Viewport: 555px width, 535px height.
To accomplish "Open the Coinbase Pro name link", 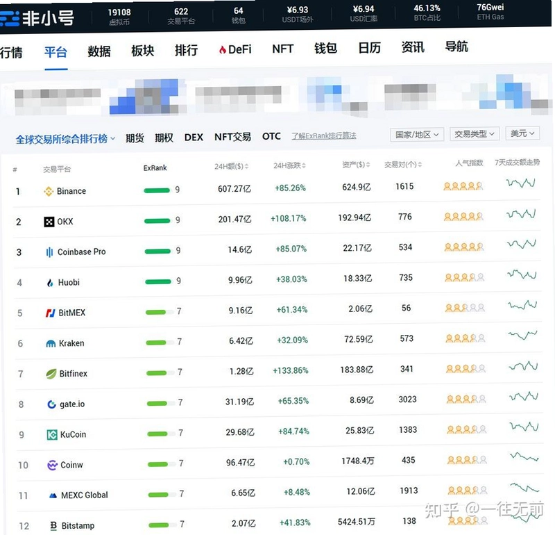I will [81, 252].
